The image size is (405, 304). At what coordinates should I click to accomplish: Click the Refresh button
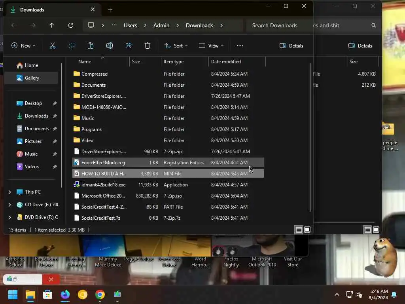[71, 25]
